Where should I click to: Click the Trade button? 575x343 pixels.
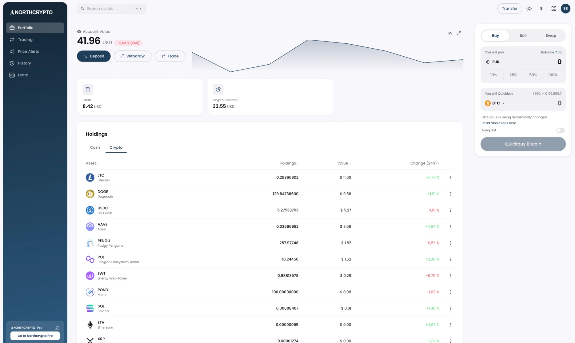[x=170, y=56]
